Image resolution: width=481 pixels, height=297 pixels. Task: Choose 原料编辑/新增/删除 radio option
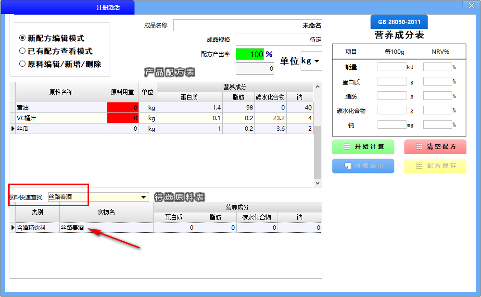pyautogui.click(x=22, y=64)
